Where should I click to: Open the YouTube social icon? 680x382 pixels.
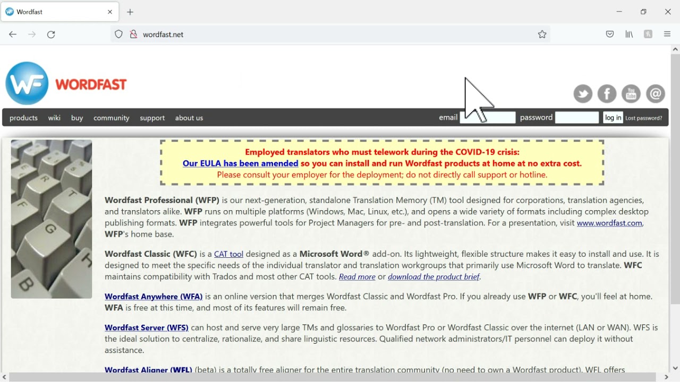coord(632,94)
